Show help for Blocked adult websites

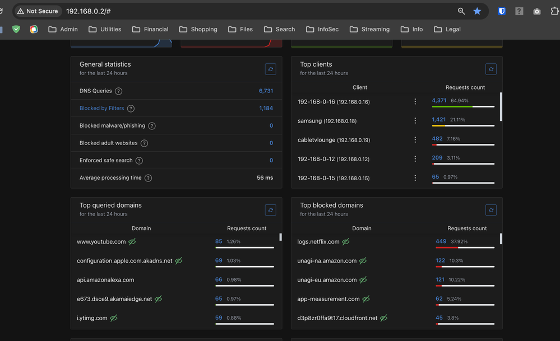coord(144,143)
